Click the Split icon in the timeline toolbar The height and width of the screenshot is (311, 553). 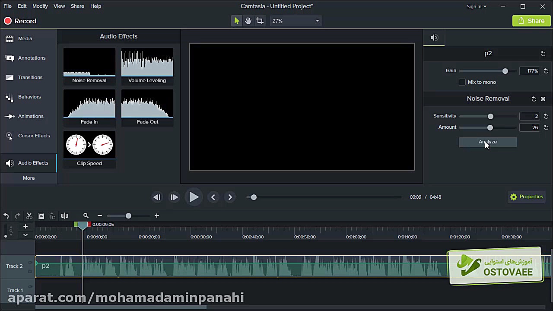click(x=64, y=216)
